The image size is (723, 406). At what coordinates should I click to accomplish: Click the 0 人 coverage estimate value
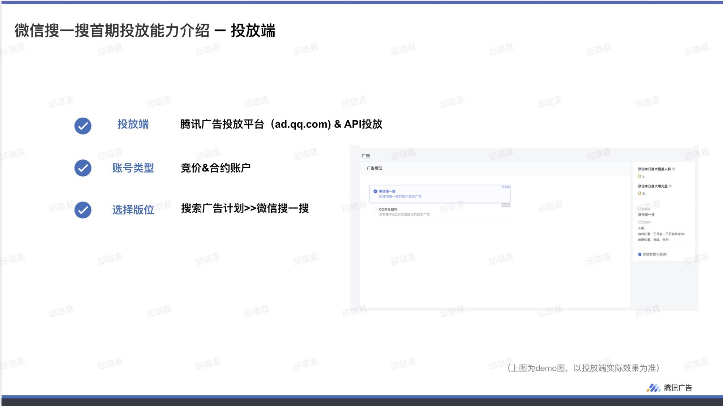(641, 176)
